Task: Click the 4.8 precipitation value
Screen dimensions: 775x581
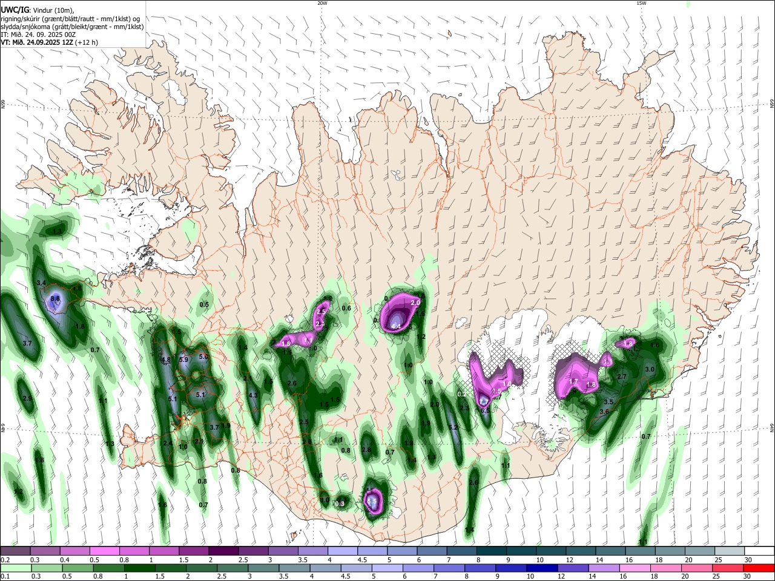Action: click(166, 359)
